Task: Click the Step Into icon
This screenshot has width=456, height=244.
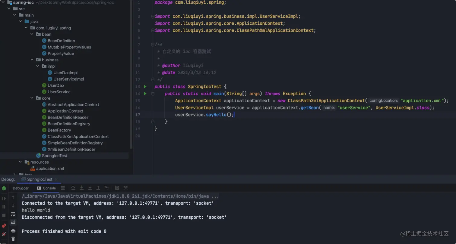Action: pos(81,188)
